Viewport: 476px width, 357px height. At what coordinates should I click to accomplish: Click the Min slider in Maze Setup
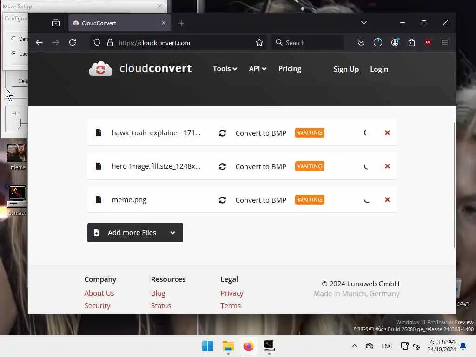pyautogui.click(x=20, y=124)
